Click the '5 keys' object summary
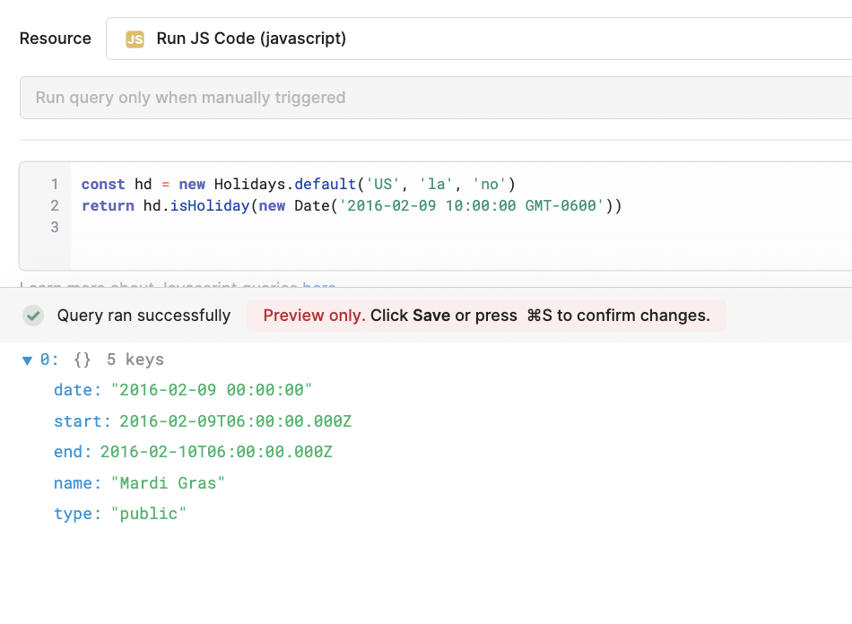Screen dimensions: 852x624 (x=135, y=360)
